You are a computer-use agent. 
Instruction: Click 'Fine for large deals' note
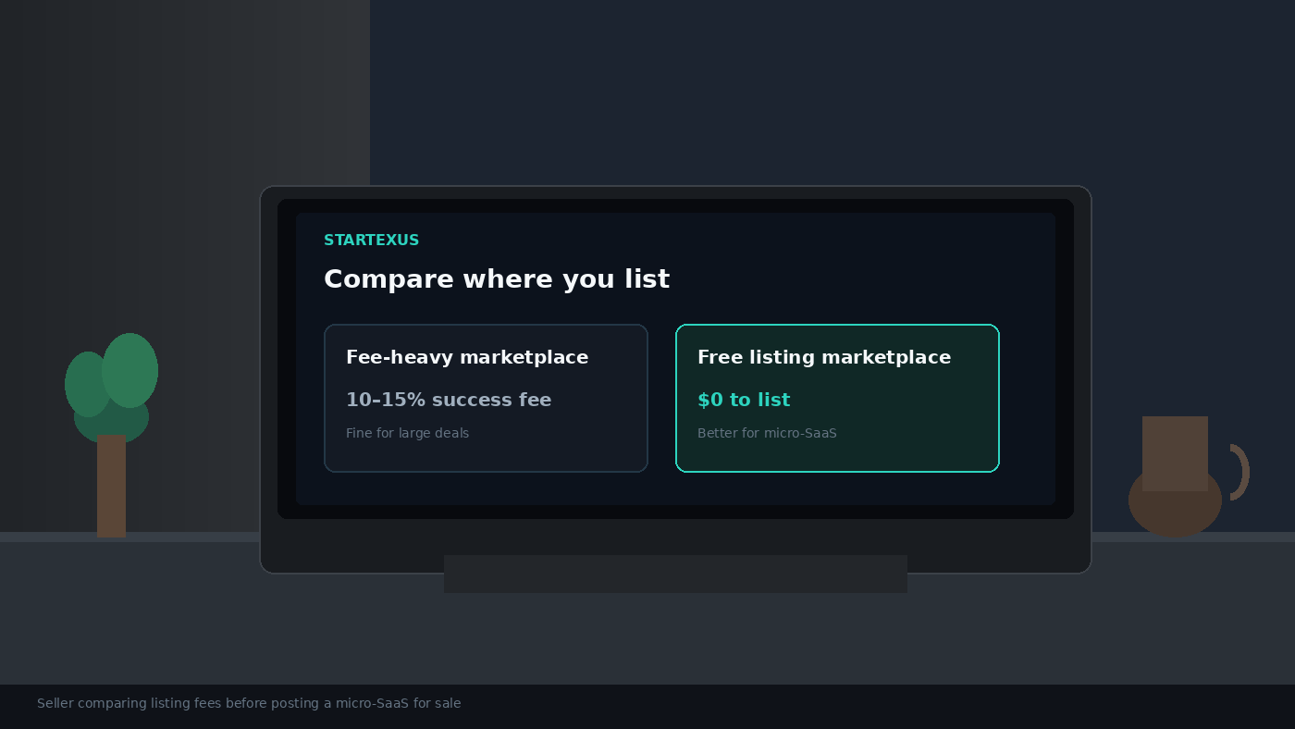pos(407,433)
